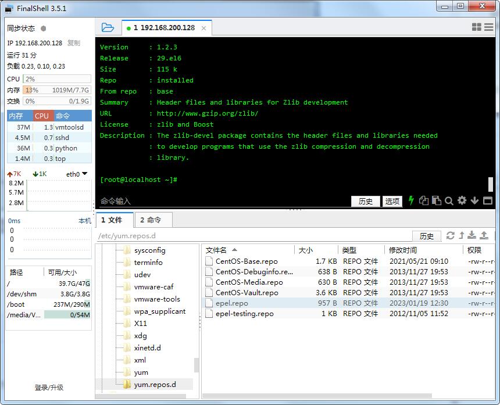The image size is (500, 405).
Task: Select the epel-testing.repo file
Action: point(244,314)
